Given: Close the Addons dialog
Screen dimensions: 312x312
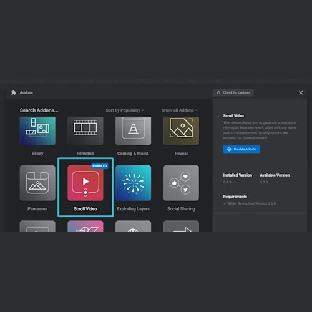Looking at the screenshot, I should coord(301,93).
